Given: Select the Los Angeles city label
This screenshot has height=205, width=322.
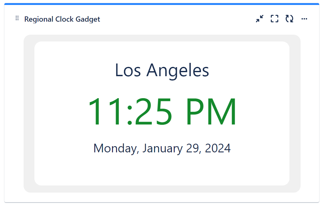Looking at the screenshot, I should tap(162, 70).
